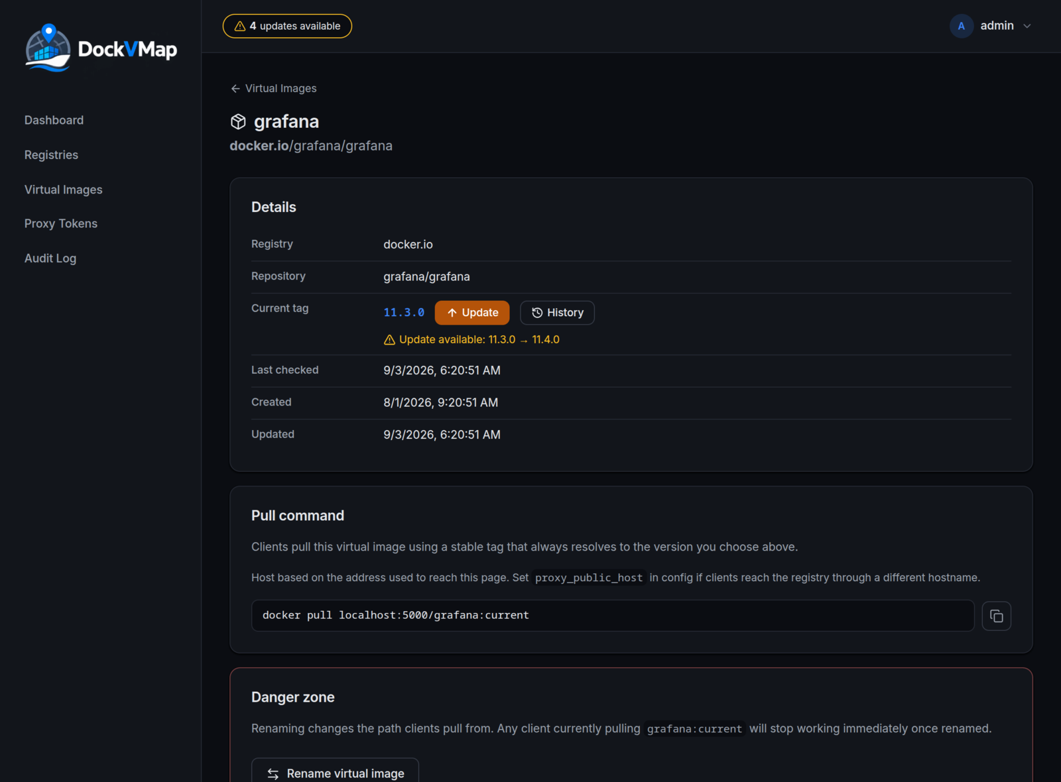The image size is (1061, 782).
Task: Open Dashboard in the sidebar
Action: pos(54,120)
